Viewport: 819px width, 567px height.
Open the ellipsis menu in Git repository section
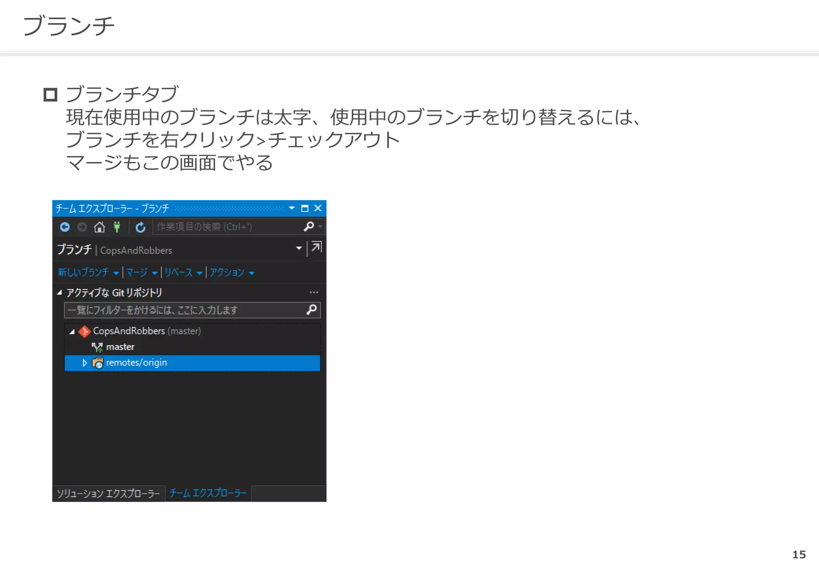(x=314, y=292)
